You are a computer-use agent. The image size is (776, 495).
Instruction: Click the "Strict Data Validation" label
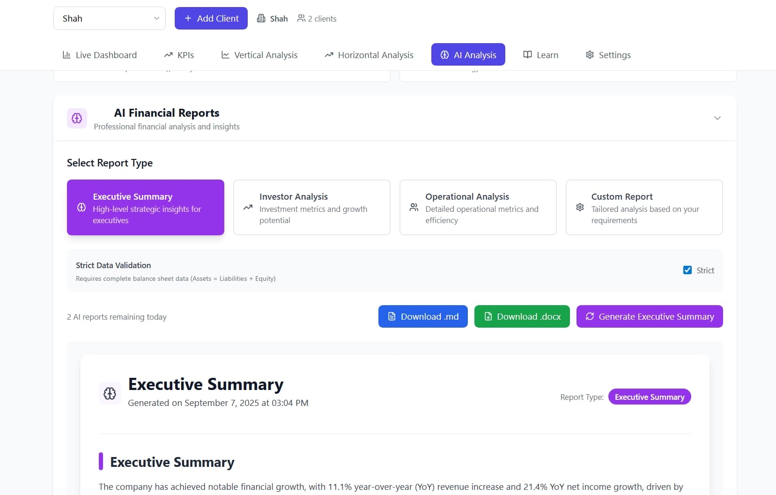tap(113, 265)
